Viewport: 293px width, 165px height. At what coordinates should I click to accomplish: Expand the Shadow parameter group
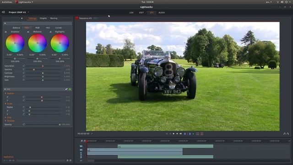pyautogui.click(x=5, y=121)
